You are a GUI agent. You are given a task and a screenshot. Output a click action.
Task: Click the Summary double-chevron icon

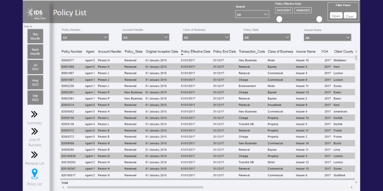pos(34,114)
